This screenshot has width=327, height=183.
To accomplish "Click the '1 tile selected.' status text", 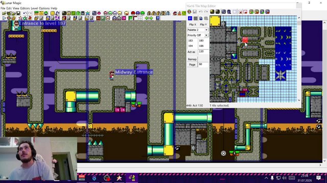I will [x=219, y=105].
